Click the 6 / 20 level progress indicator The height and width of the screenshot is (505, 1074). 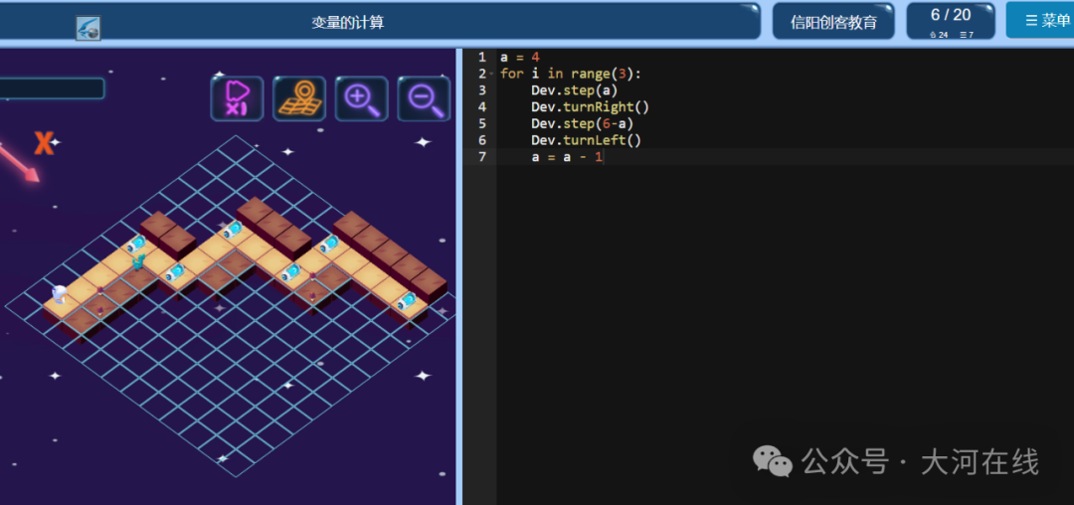point(951,21)
